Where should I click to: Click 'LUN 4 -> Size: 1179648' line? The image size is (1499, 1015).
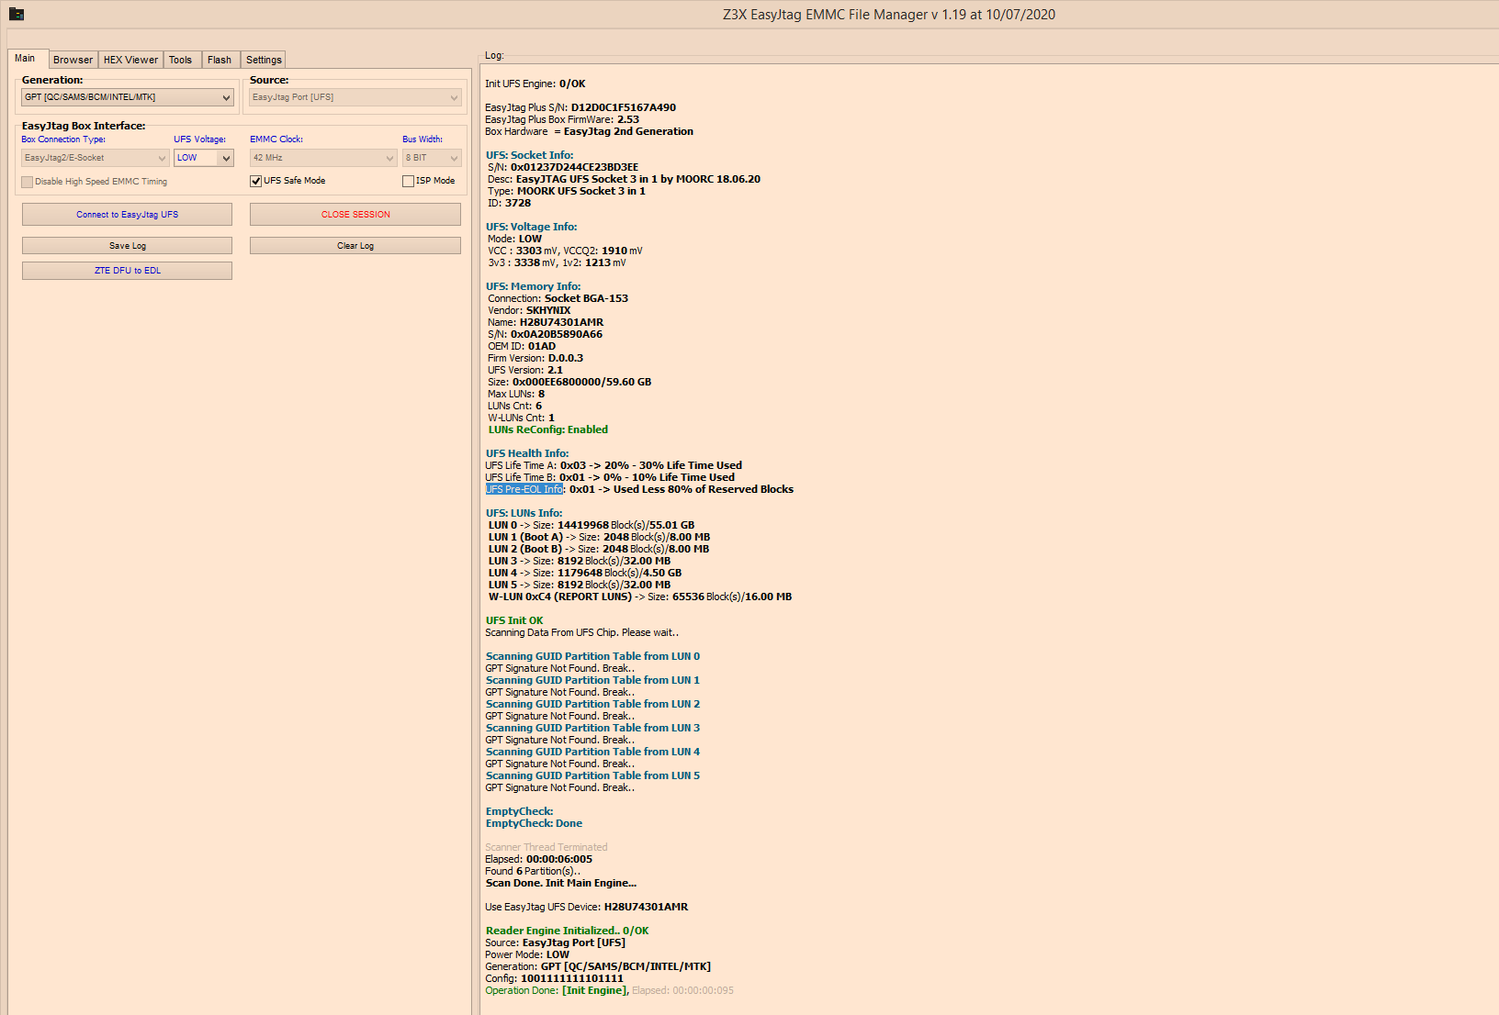585,573
